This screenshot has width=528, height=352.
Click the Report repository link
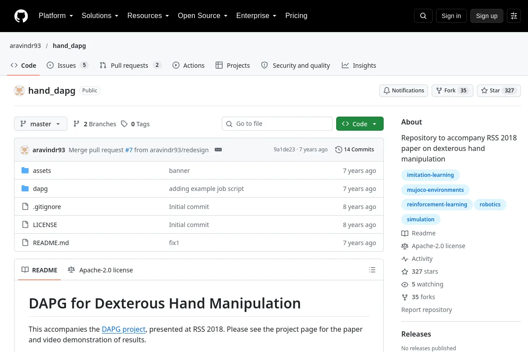pos(427,310)
